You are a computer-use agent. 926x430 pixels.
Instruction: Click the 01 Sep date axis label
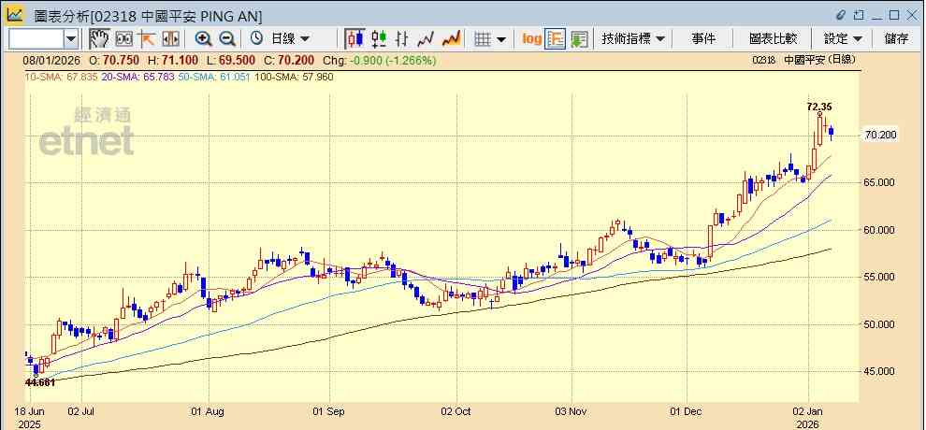pyautogui.click(x=326, y=411)
